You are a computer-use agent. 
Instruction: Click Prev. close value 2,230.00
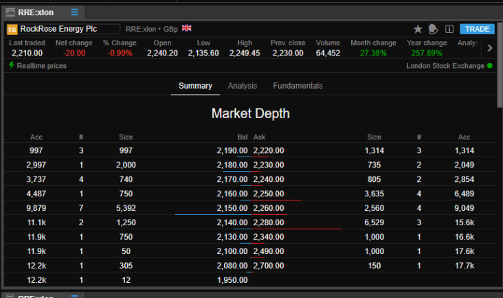(288, 53)
